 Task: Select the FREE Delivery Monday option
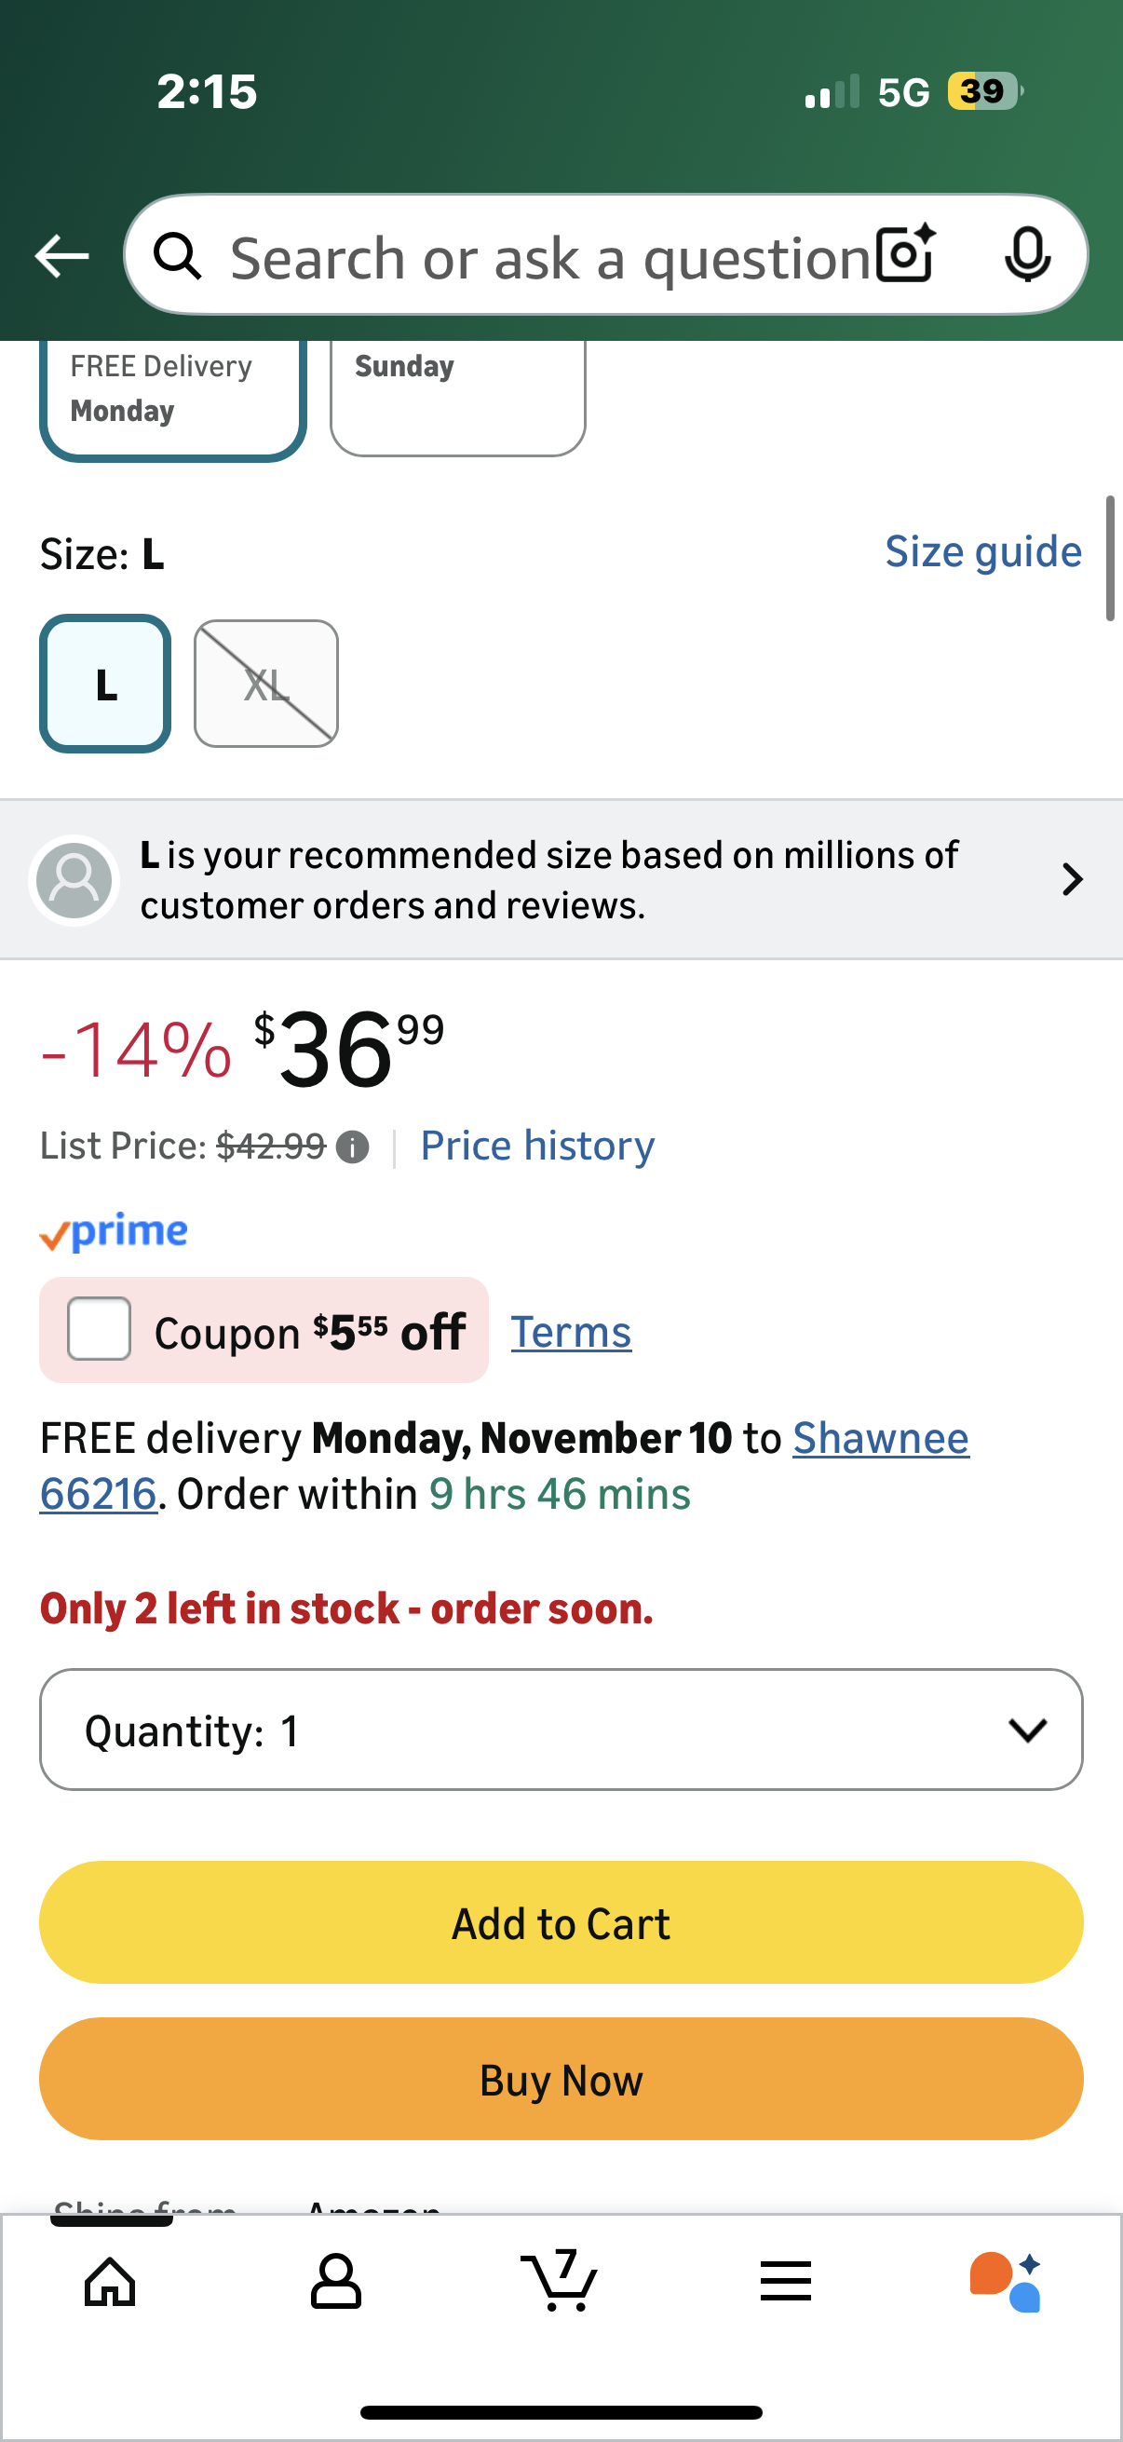(x=172, y=393)
